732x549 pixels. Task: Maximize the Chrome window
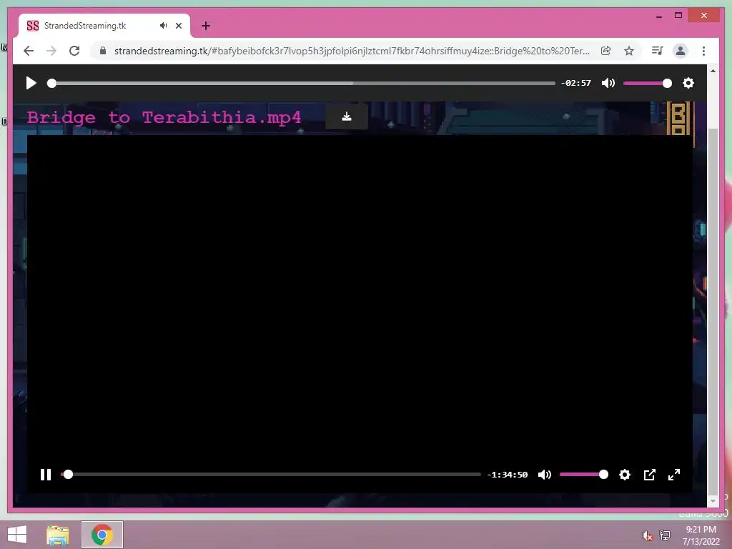click(678, 16)
